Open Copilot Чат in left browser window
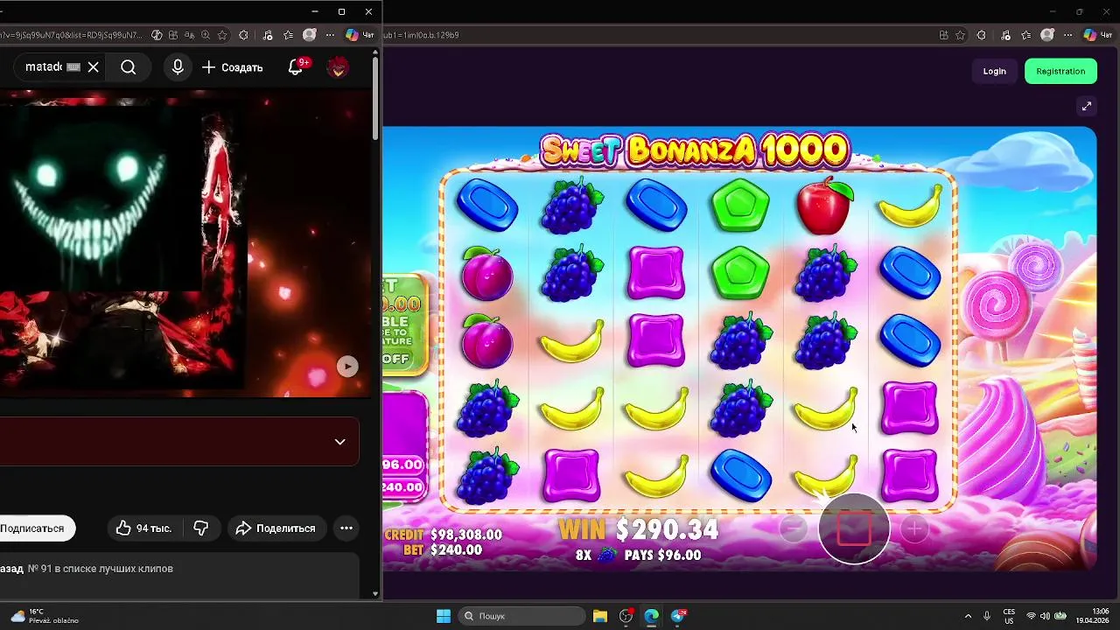This screenshot has width=1120, height=630. pyautogui.click(x=360, y=35)
